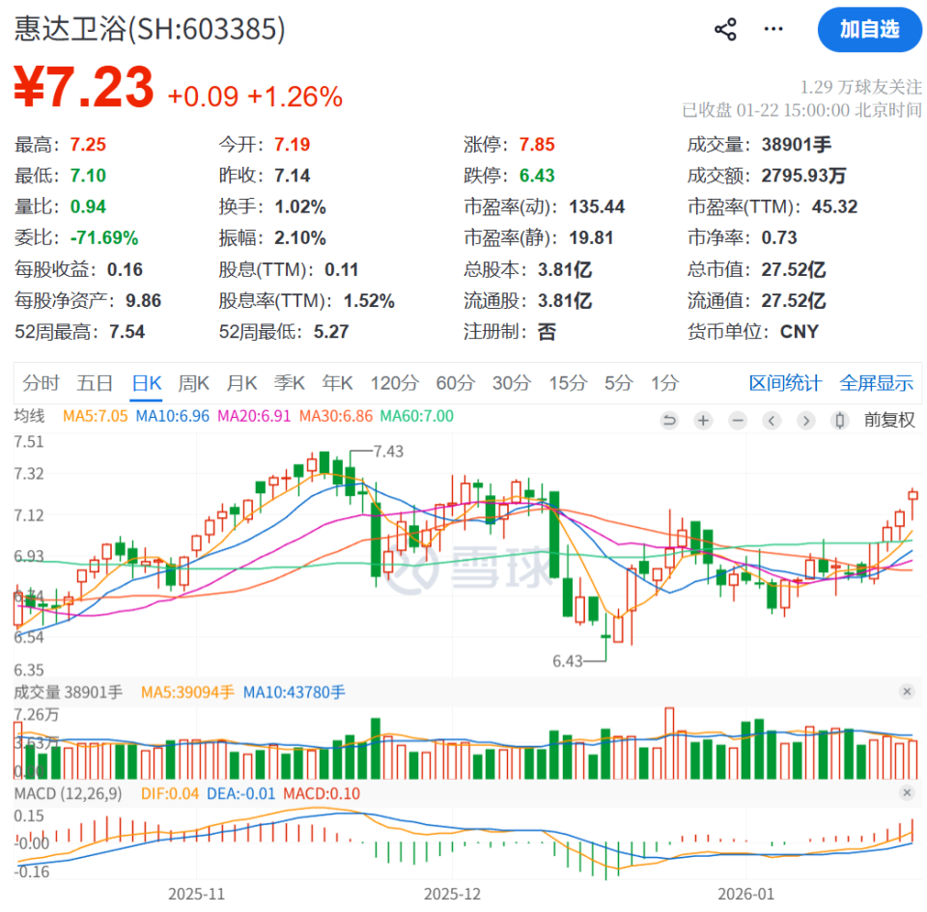Hide the 成交量 volume panel

pyautogui.click(x=906, y=691)
